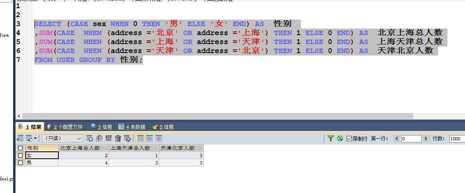Check the 女 row checkbox
465x193 pixels.
click(x=20, y=155)
